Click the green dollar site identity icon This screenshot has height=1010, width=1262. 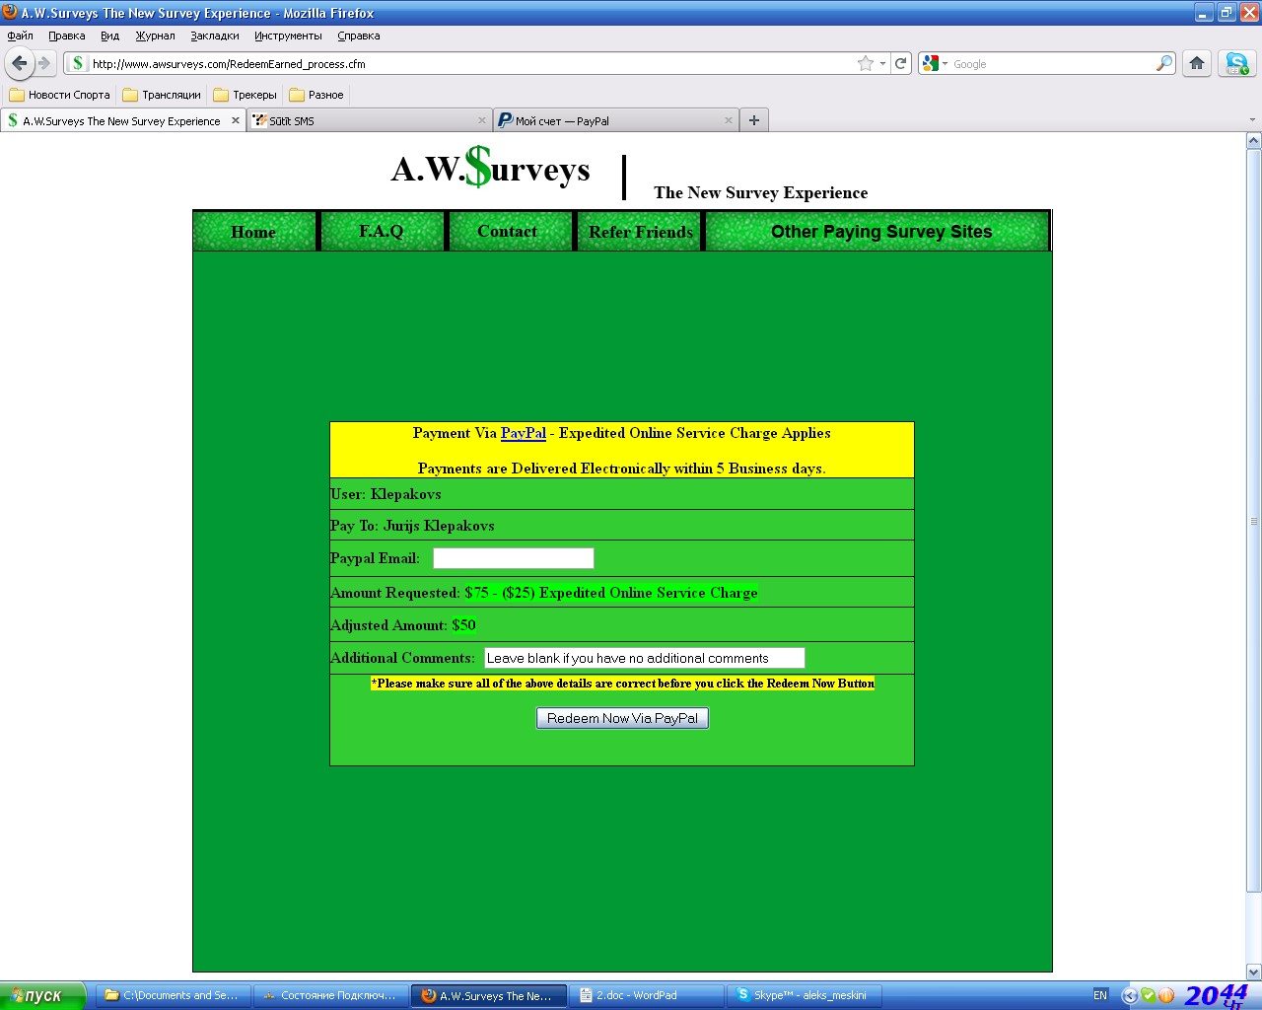click(77, 63)
